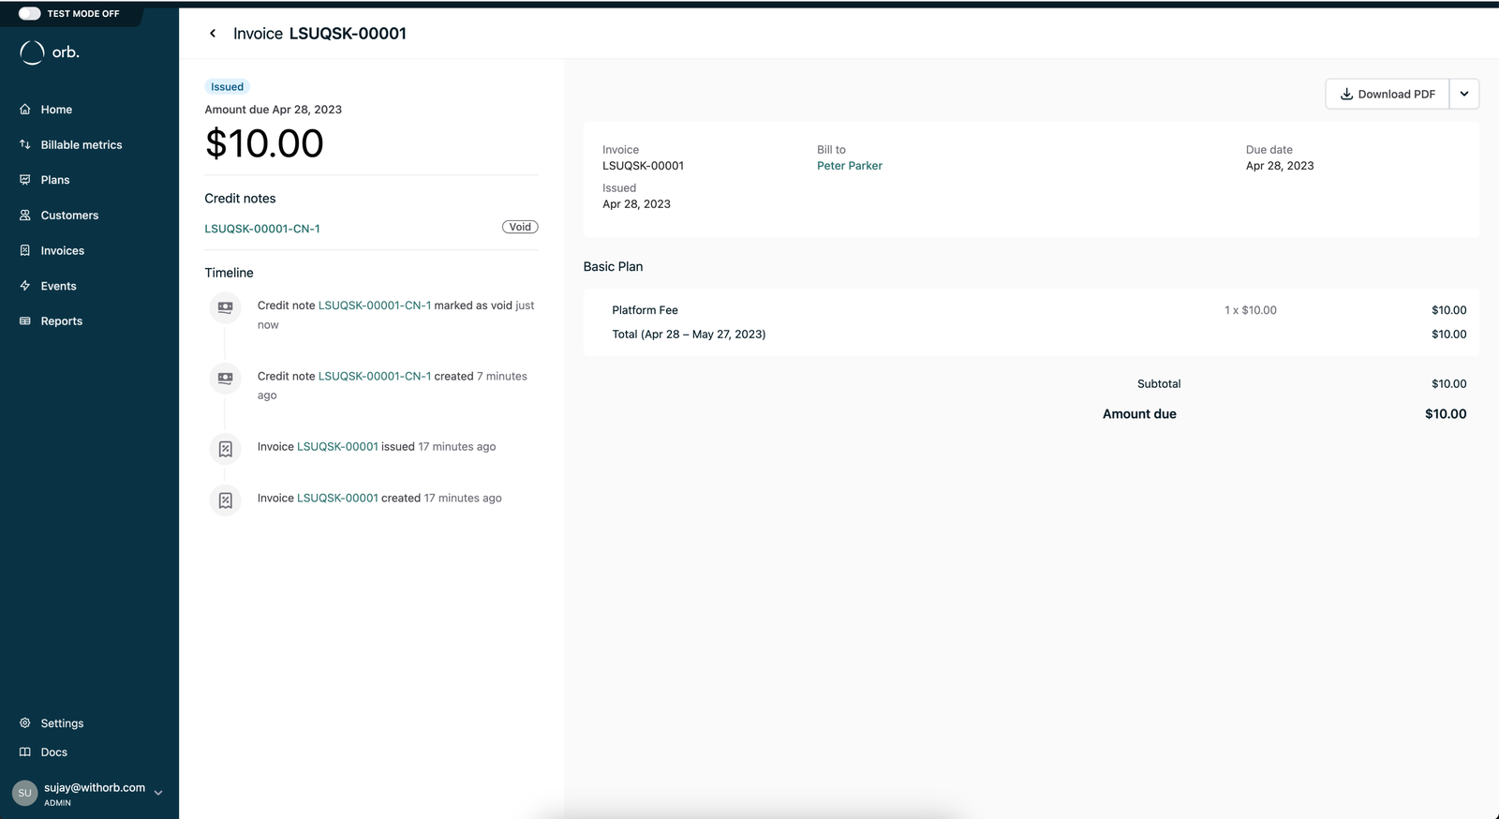Open credit note LSUQSK-00001-CN-1 under Credit notes
Image resolution: width=1499 pixels, height=819 pixels.
pyautogui.click(x=262, y=229)
